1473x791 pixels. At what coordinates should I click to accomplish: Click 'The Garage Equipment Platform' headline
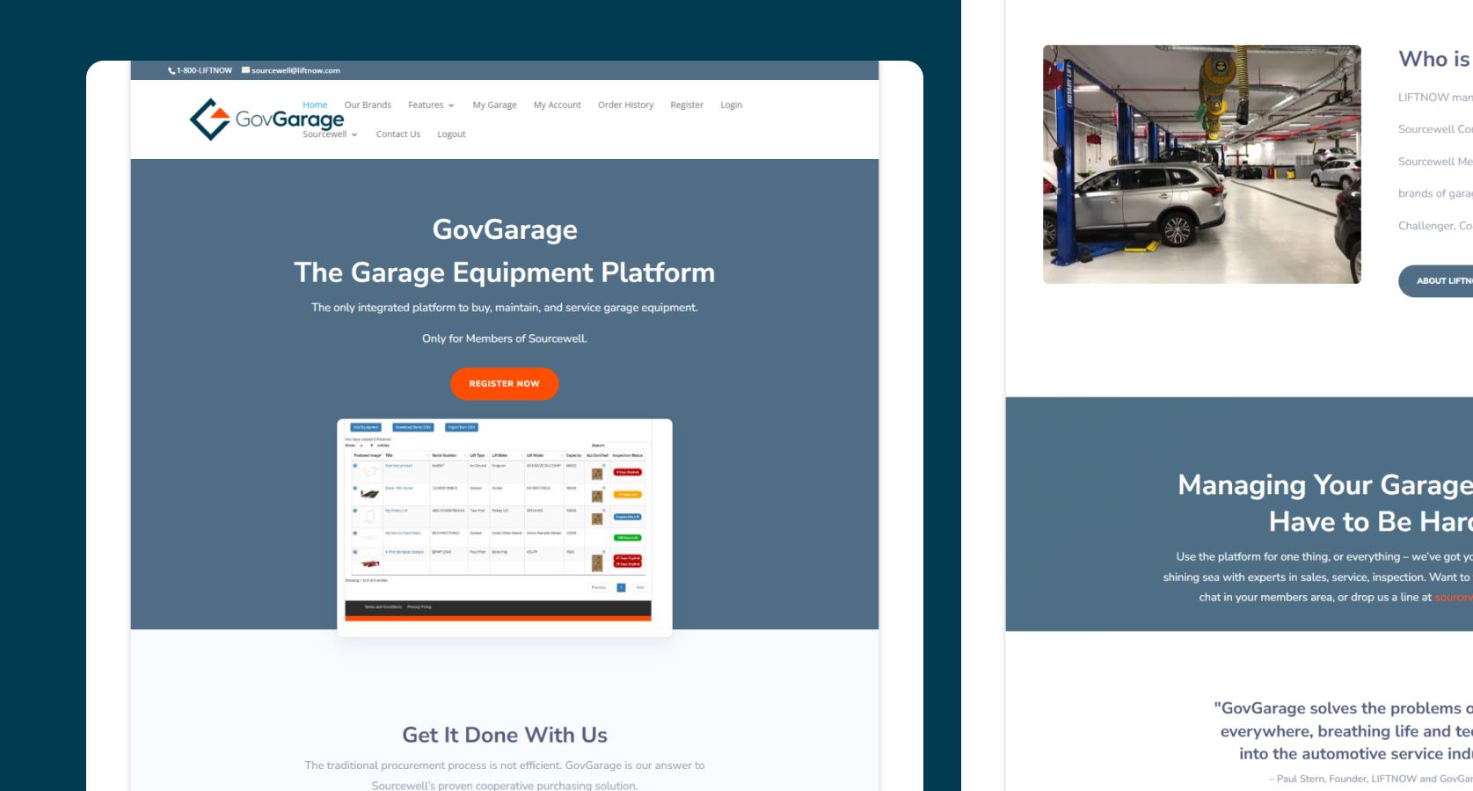click(505, 272)
